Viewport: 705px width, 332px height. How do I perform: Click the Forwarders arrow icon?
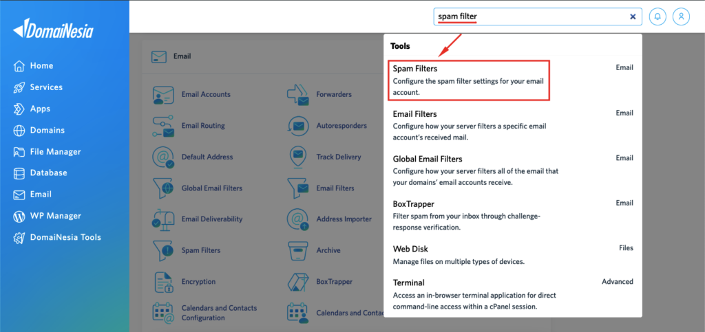coord(298,95)
